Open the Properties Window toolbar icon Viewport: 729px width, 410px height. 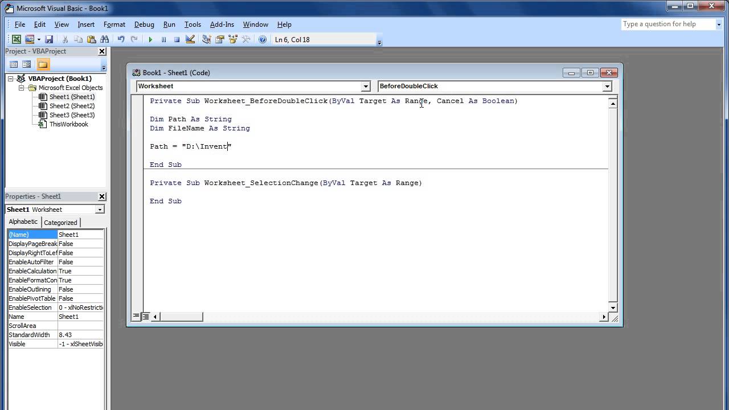point(219,39)
